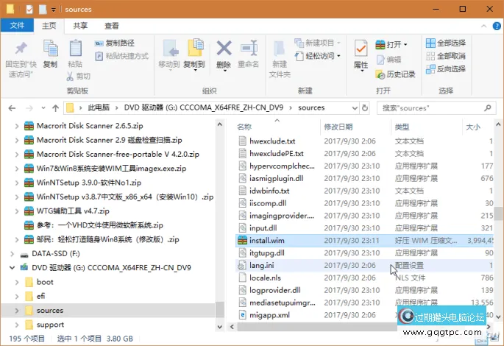Click the red X 删除 delete icon
Image resolution: width=504 pixels, height=346 pixels.
pyautogui.click(x=224, y=49)
